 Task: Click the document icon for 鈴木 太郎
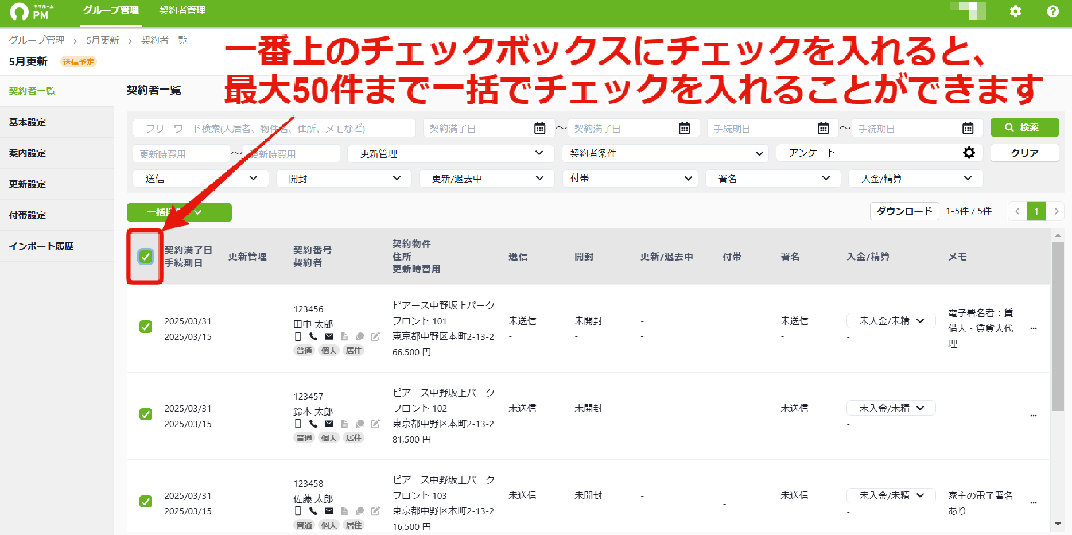(344, 424)
